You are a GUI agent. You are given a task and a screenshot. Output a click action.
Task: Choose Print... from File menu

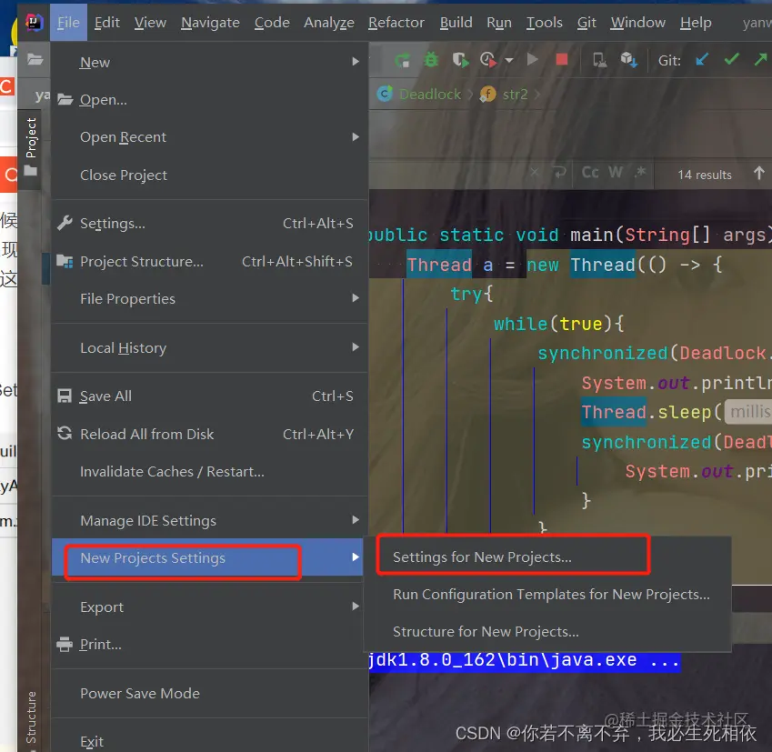click(x=210, y=644)
